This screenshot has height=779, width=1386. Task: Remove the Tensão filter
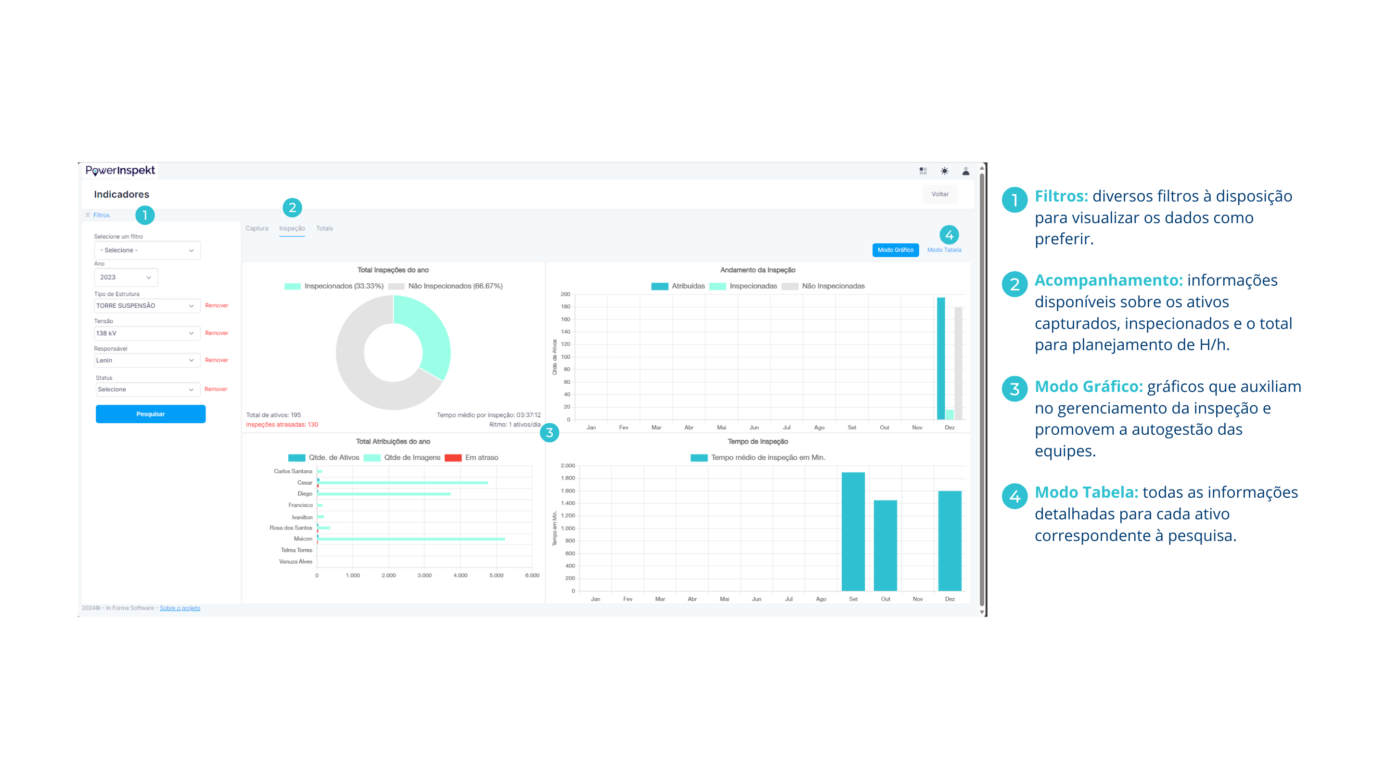(x=216, y=333)
